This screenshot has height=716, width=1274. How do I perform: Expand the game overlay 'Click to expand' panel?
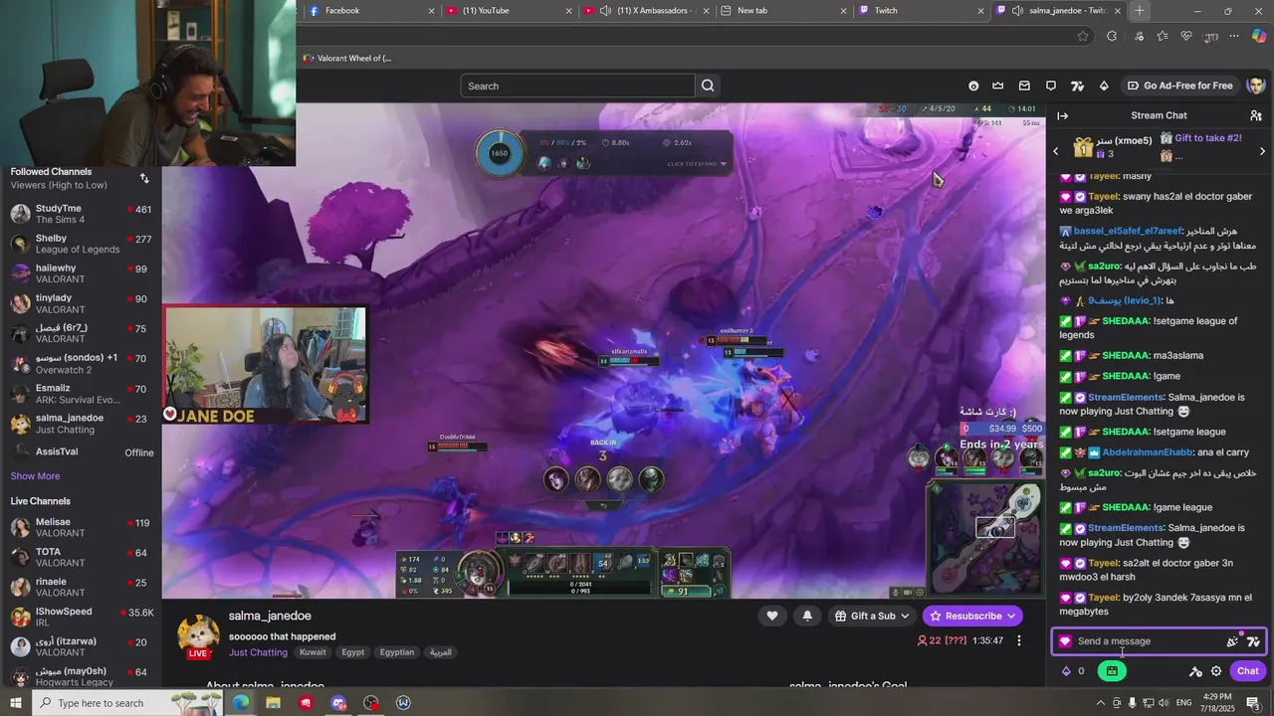coord(697,164)
